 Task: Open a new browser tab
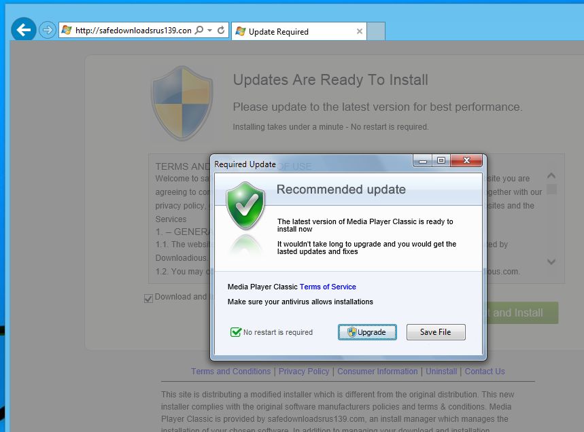(x=376, y=31)
